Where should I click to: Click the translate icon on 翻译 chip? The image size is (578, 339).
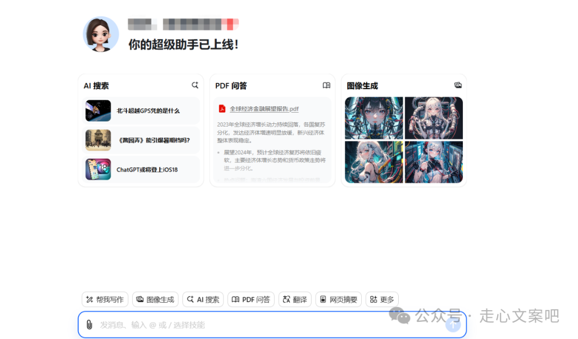(x=284, y=299)
